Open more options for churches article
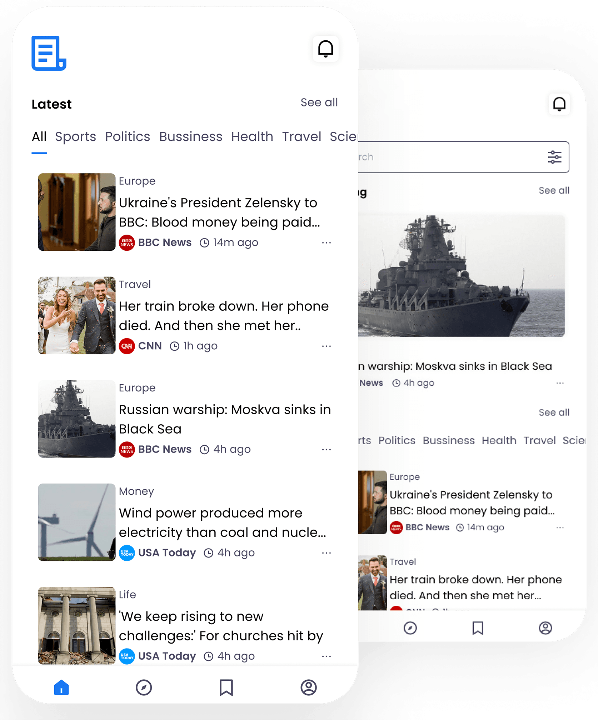The image size is (598, 720). click(x=327, y=656)
